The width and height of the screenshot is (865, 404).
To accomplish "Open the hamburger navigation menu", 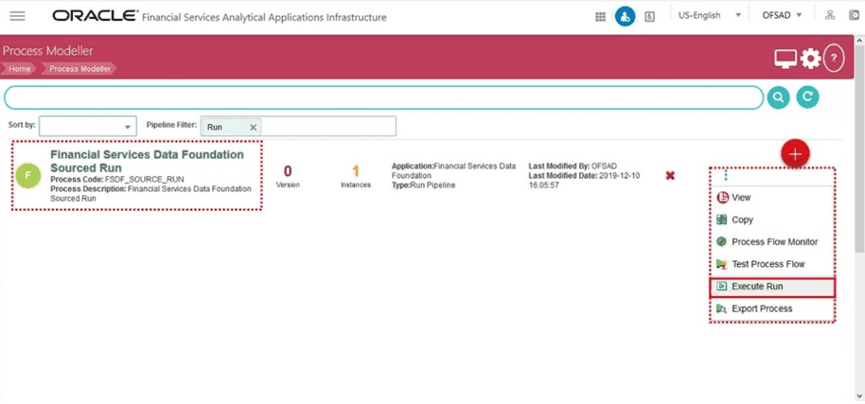I will [x=18, y=16].
